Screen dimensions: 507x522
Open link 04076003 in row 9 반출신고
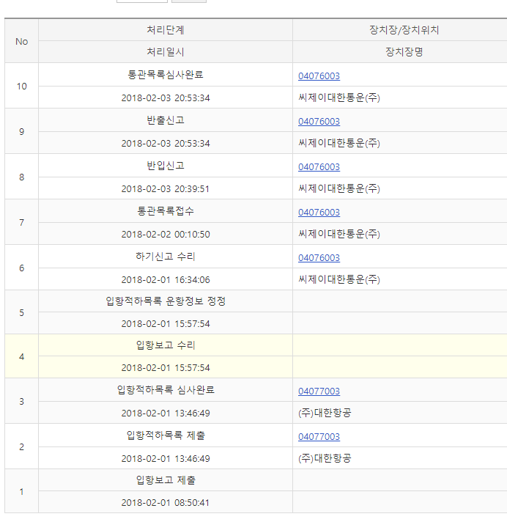pos(319,122)
